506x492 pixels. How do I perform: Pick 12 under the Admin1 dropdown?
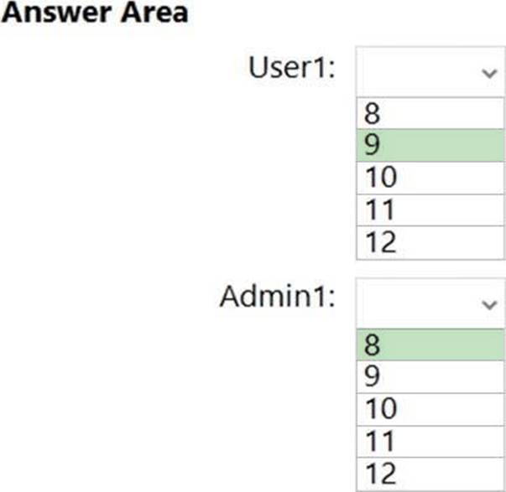tap(430, 474)
